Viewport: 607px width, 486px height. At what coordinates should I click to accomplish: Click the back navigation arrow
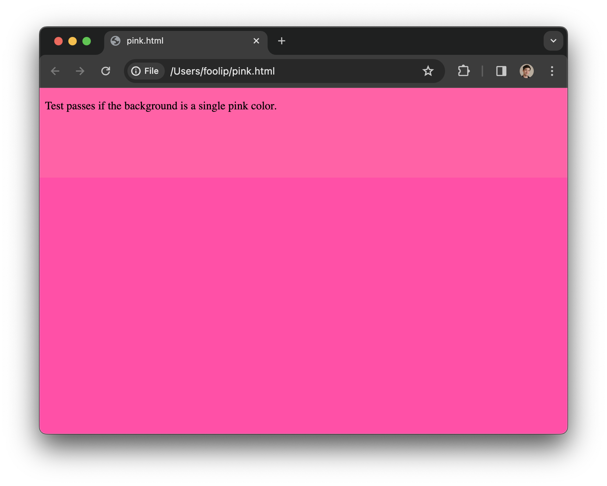(x=55, y=71)
